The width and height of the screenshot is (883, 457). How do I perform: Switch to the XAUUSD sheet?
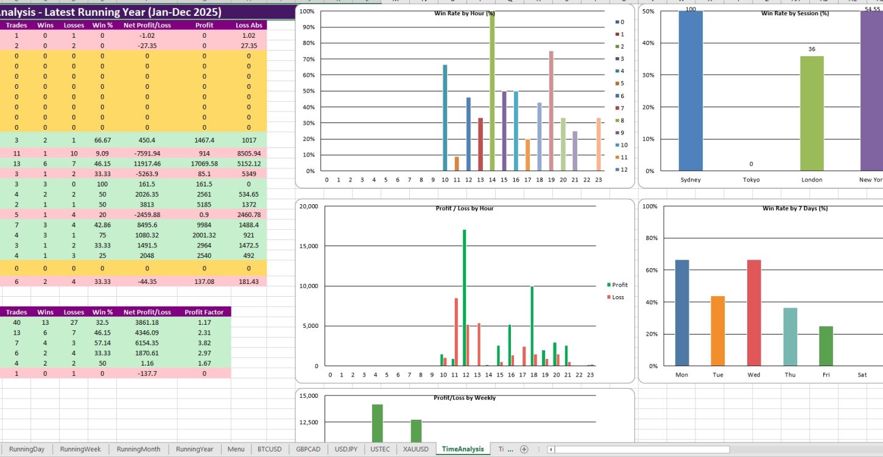pos(415,449)
